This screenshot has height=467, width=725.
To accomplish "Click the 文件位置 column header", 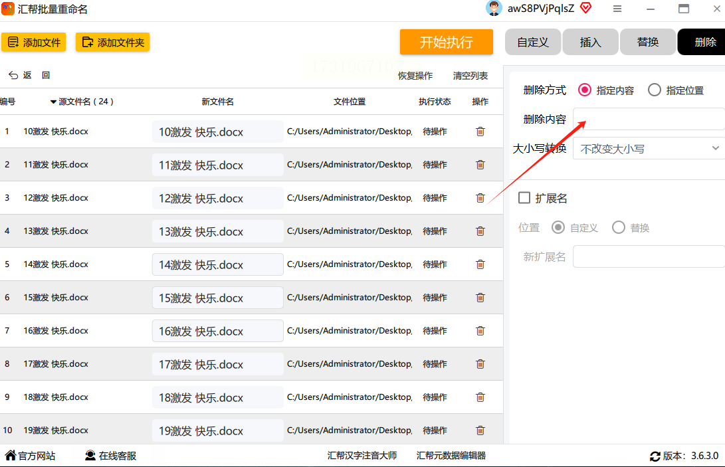I will (350, 102).
